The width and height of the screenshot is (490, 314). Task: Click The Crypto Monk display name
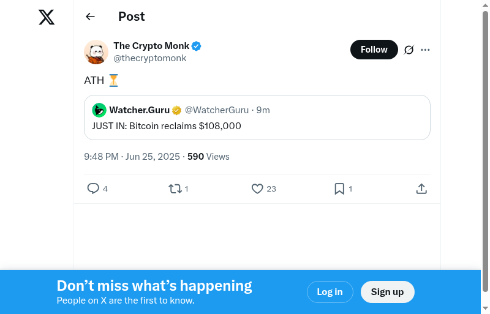tap(151, 46)
